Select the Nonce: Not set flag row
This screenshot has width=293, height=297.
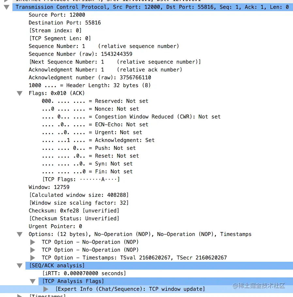click(x=90, y=109)
